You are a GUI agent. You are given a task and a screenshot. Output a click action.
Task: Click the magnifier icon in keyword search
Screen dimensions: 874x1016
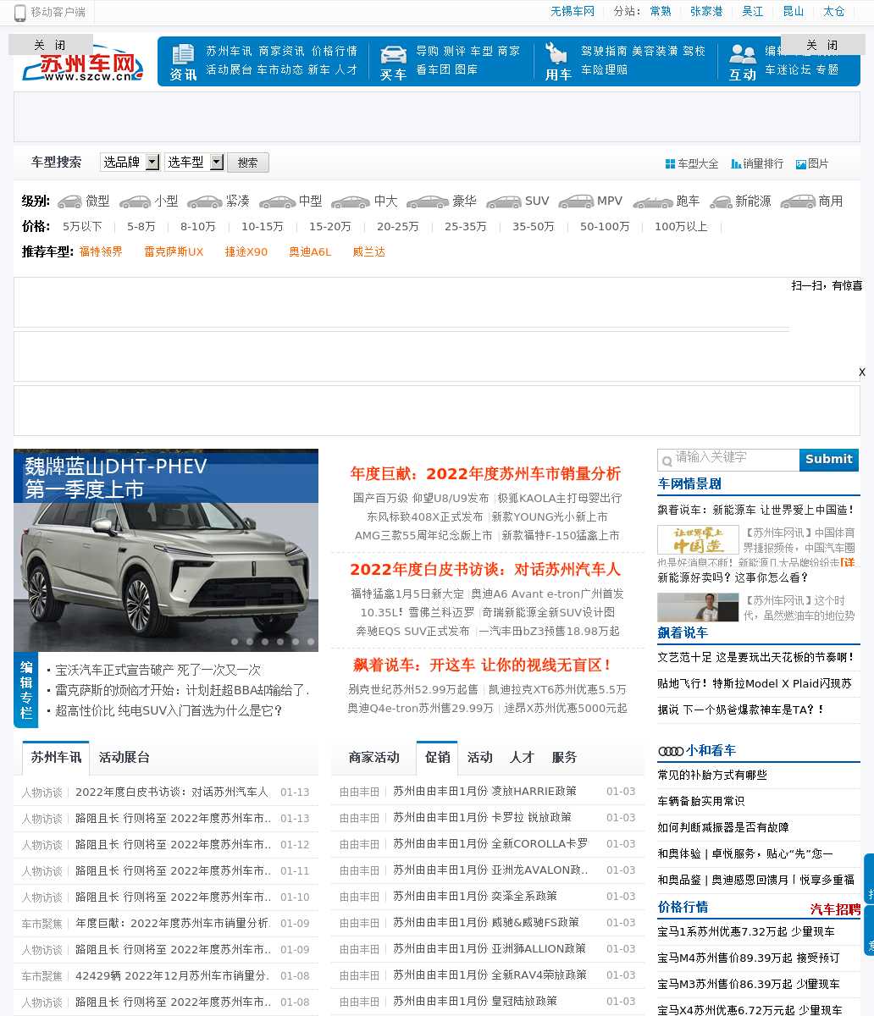[667, 460]
